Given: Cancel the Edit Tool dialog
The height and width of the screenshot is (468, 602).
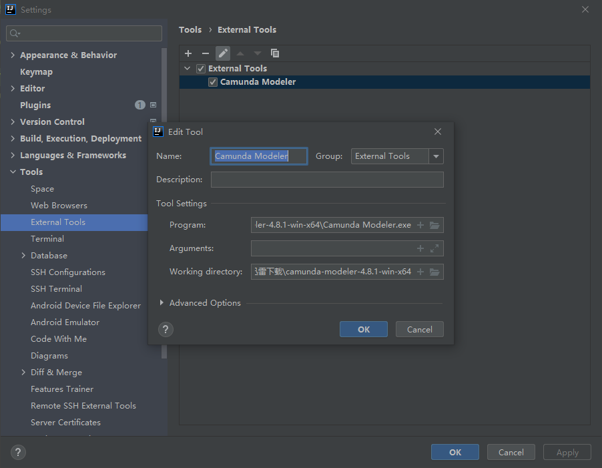Looking at the screenshot, I should tap(420, 329).
